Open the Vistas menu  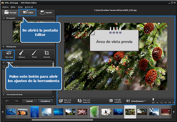(x=20, y=7)
